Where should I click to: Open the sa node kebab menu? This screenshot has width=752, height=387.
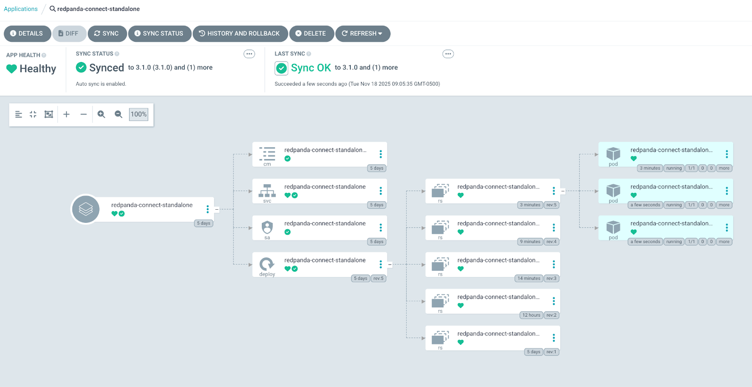click(x=381, y=228)
